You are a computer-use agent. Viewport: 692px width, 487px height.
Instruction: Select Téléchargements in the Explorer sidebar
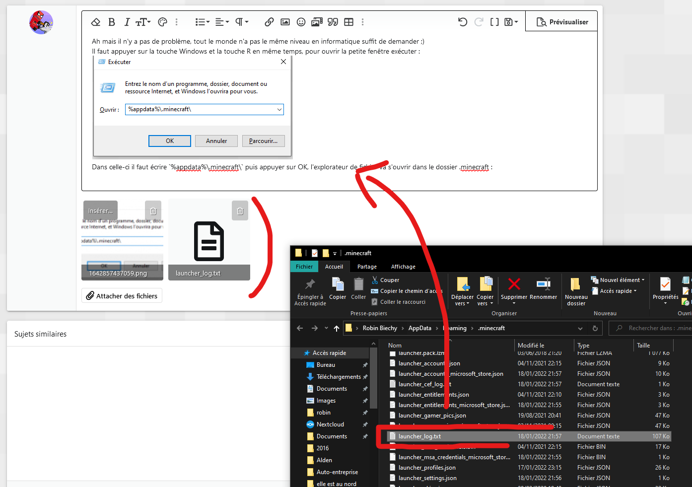tap(339, 377)
